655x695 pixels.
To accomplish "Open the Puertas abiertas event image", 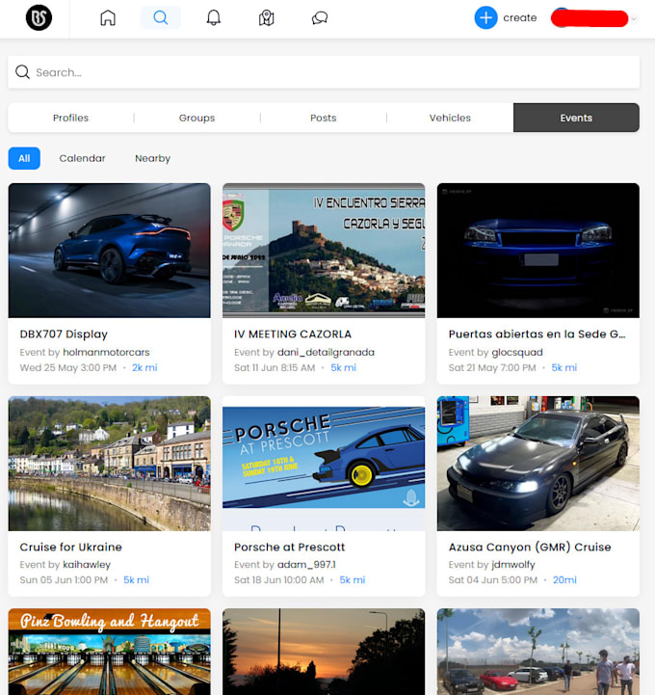I will click(538, 251).
